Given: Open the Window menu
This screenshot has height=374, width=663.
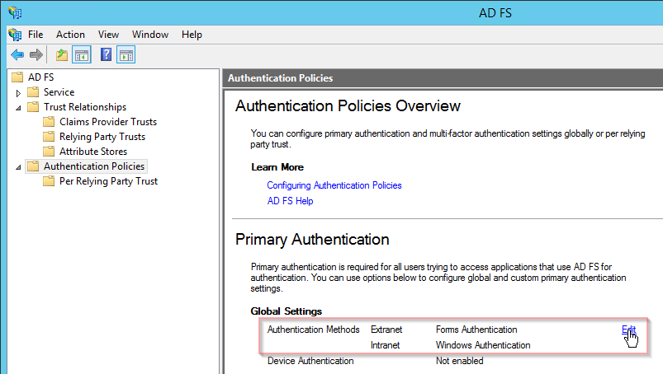Looking at the screenshot, I should [150, 35].
